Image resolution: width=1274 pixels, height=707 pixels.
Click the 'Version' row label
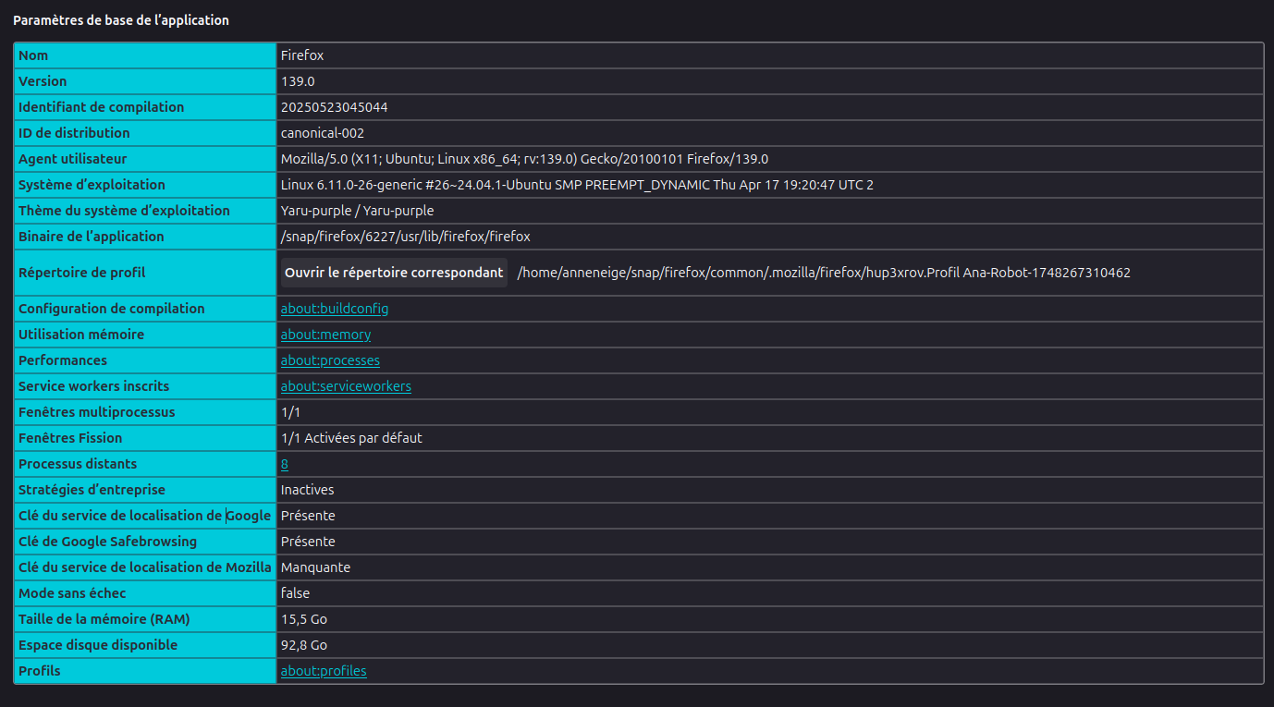(x=43, y=81)
